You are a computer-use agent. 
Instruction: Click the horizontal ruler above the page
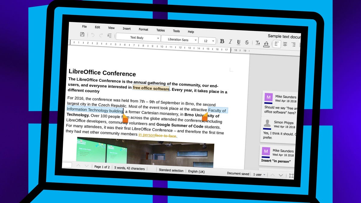[159, 46]
